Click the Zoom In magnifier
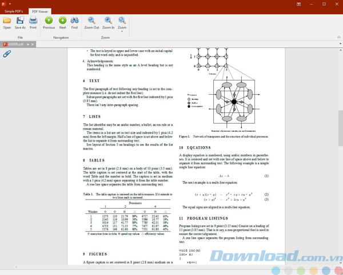The height and width of the screenshot is (275, 343). tap(108, 23)
